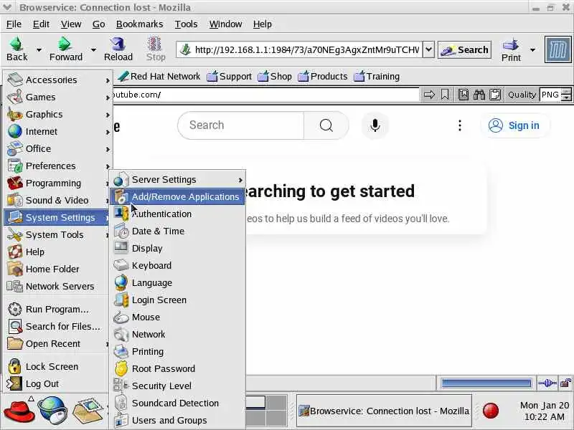
Task: Select Add/Remove Applications menu entry
Action: (177, 196)
